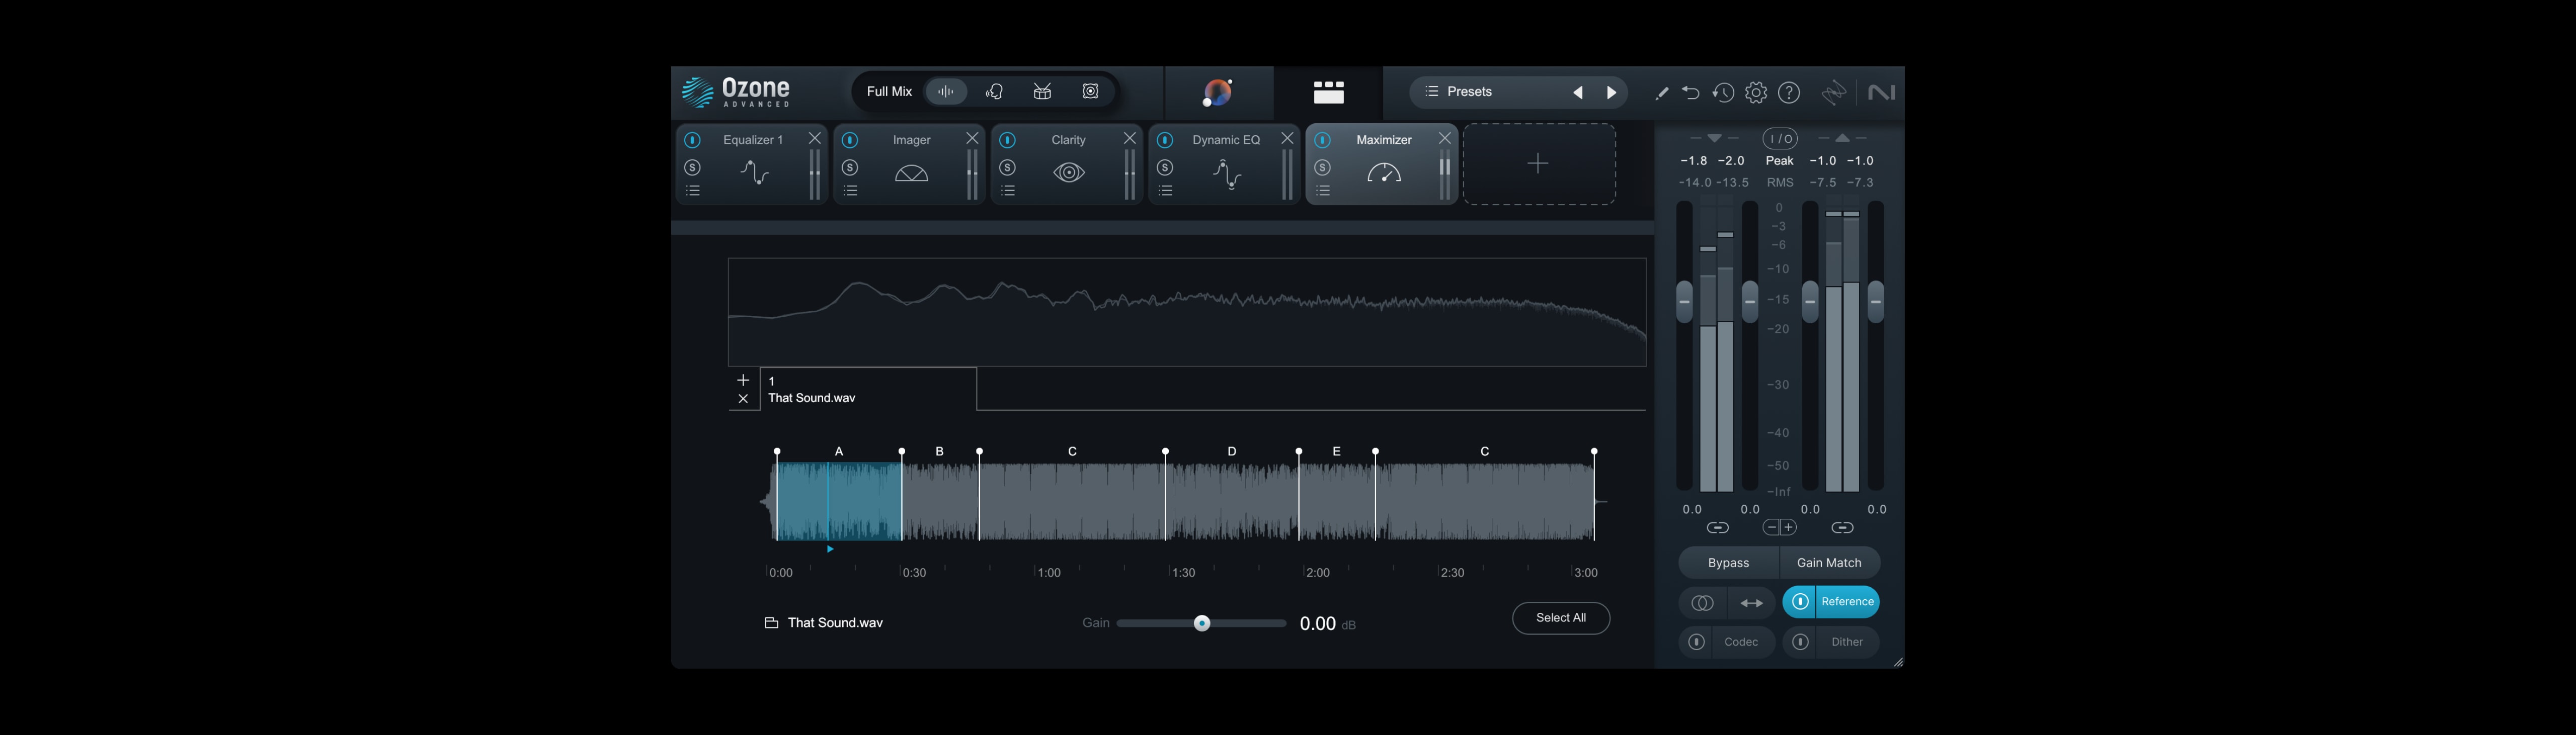Solo the Imager module
The image size is (2576, 735).
pyautogui.click(x=850, y=167)
